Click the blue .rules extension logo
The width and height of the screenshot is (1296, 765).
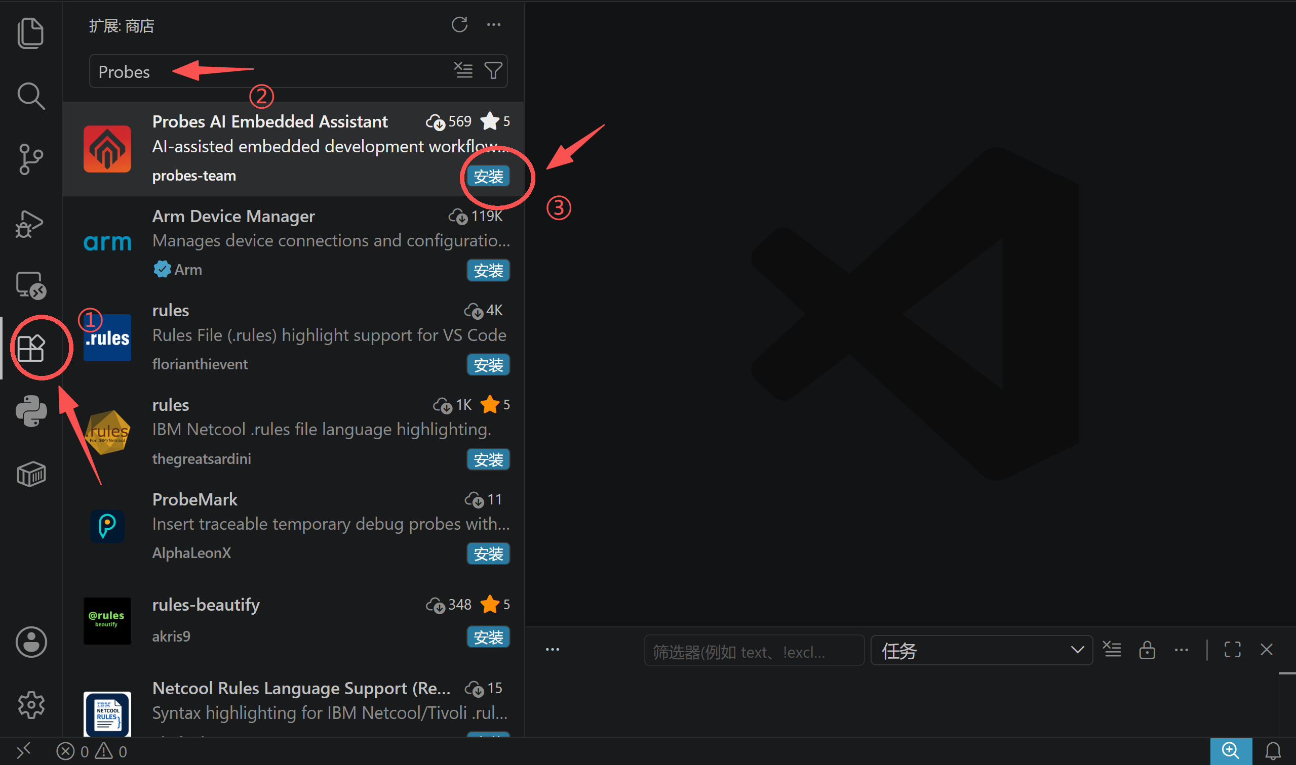pyautogui.click(x=107, y=337)
